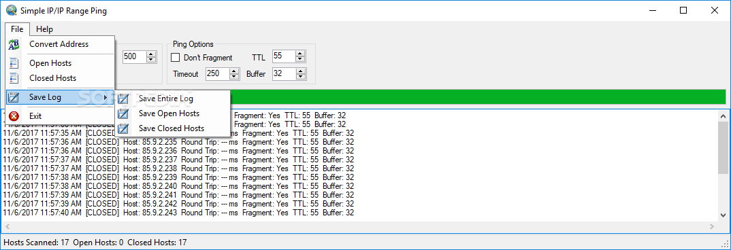Image resolution: width=731 pixels, height=250 pixels.
Task: Select Save Open Hosts option
Action: 172,113
